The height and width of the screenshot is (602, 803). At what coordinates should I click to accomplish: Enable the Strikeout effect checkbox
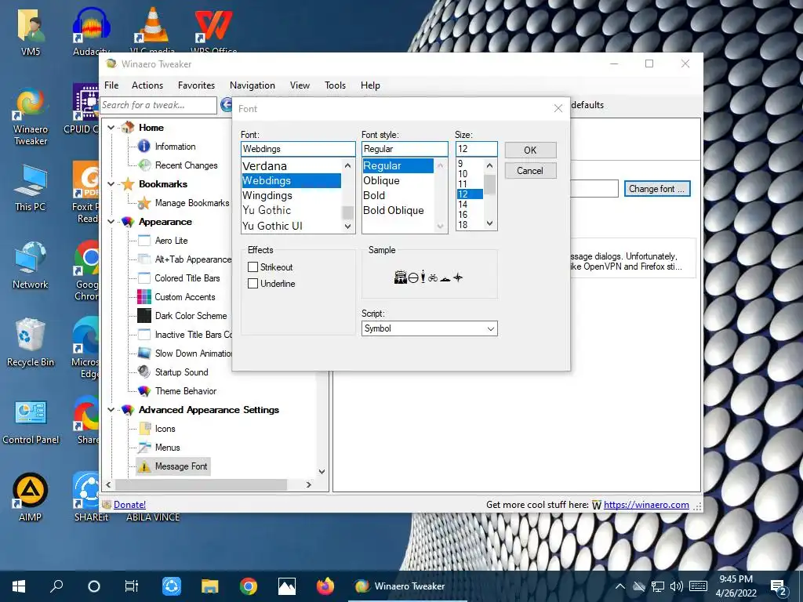point(253,267)
